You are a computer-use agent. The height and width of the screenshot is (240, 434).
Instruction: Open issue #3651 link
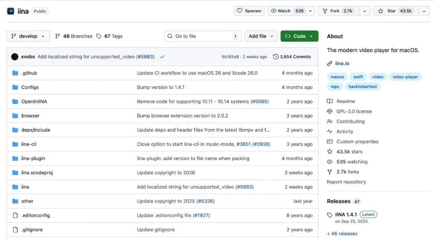pyautogui.click(x=244, y=144)
